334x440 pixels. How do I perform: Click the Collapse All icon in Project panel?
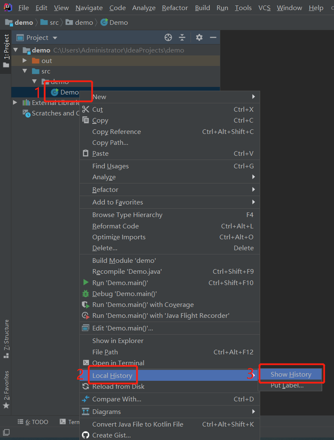click(182, 37)
